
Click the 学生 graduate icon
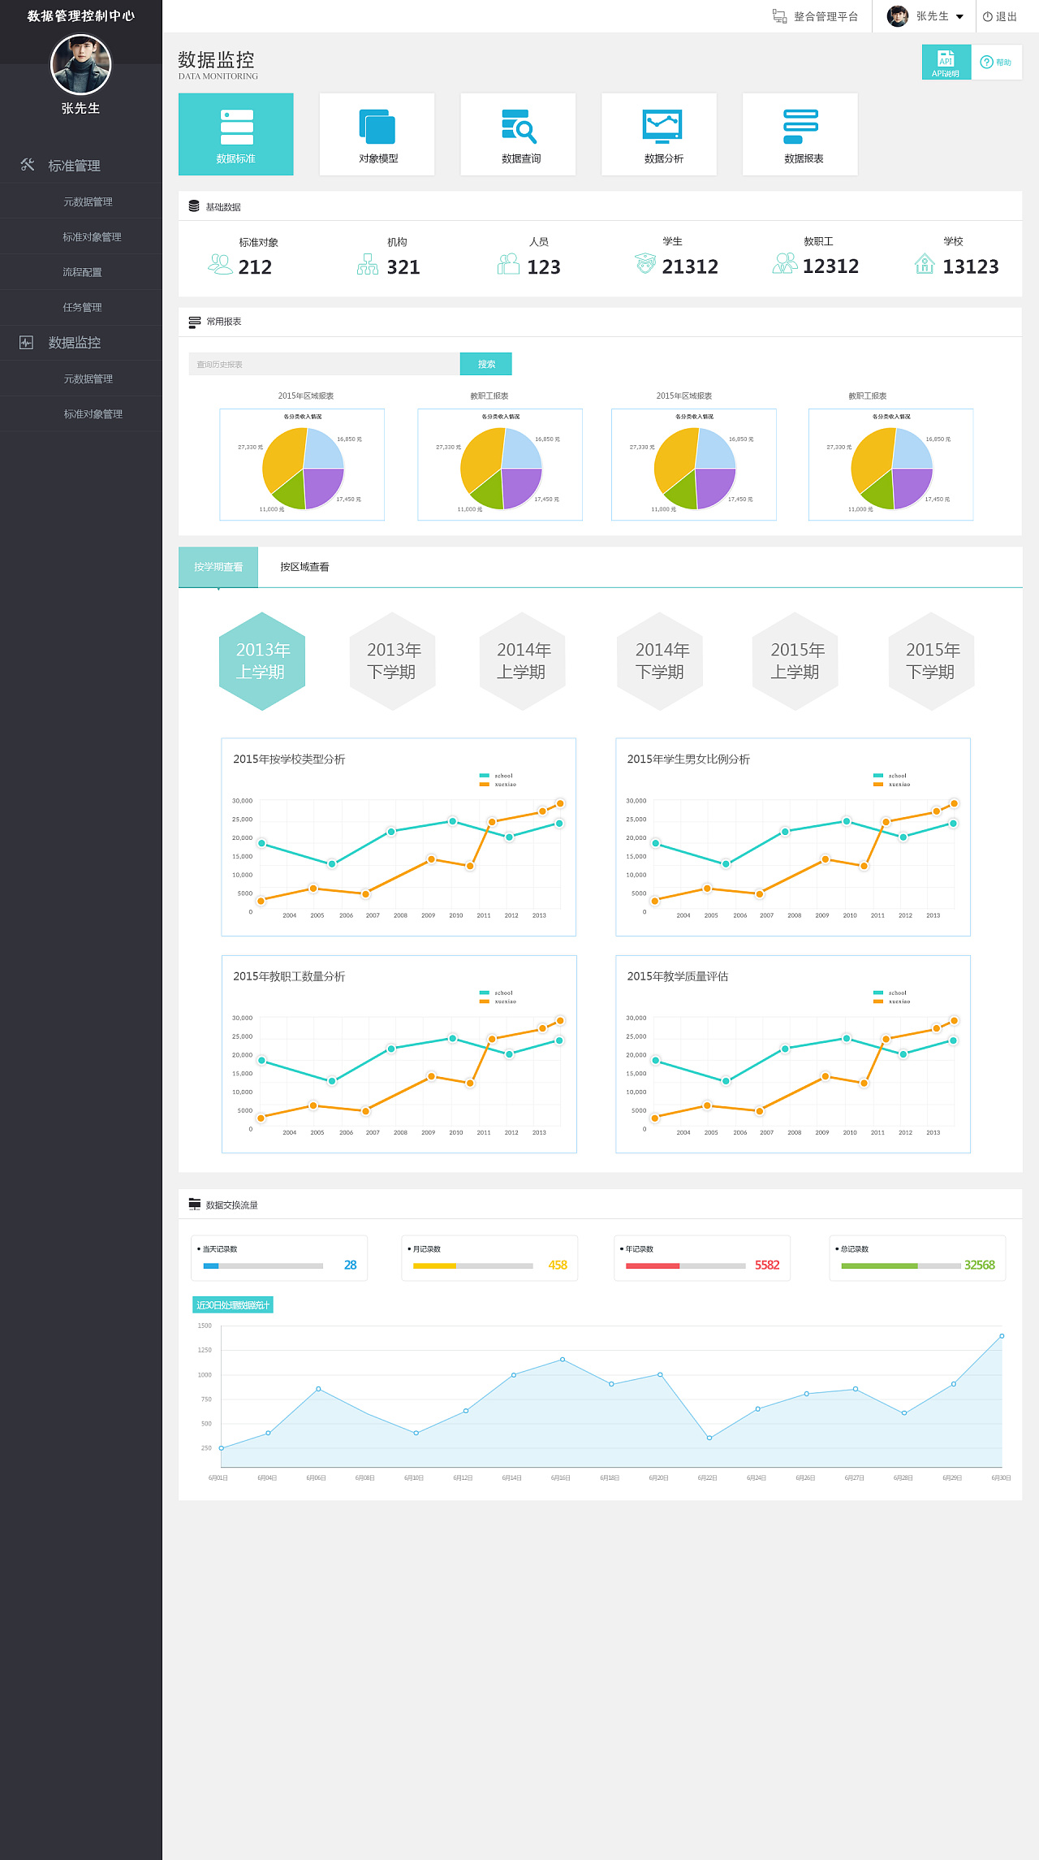645,263
